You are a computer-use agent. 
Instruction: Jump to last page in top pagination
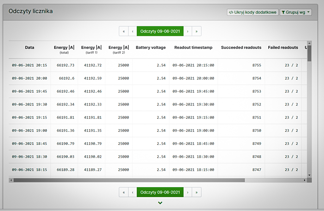pyautogui.click(x=196, y=31)
